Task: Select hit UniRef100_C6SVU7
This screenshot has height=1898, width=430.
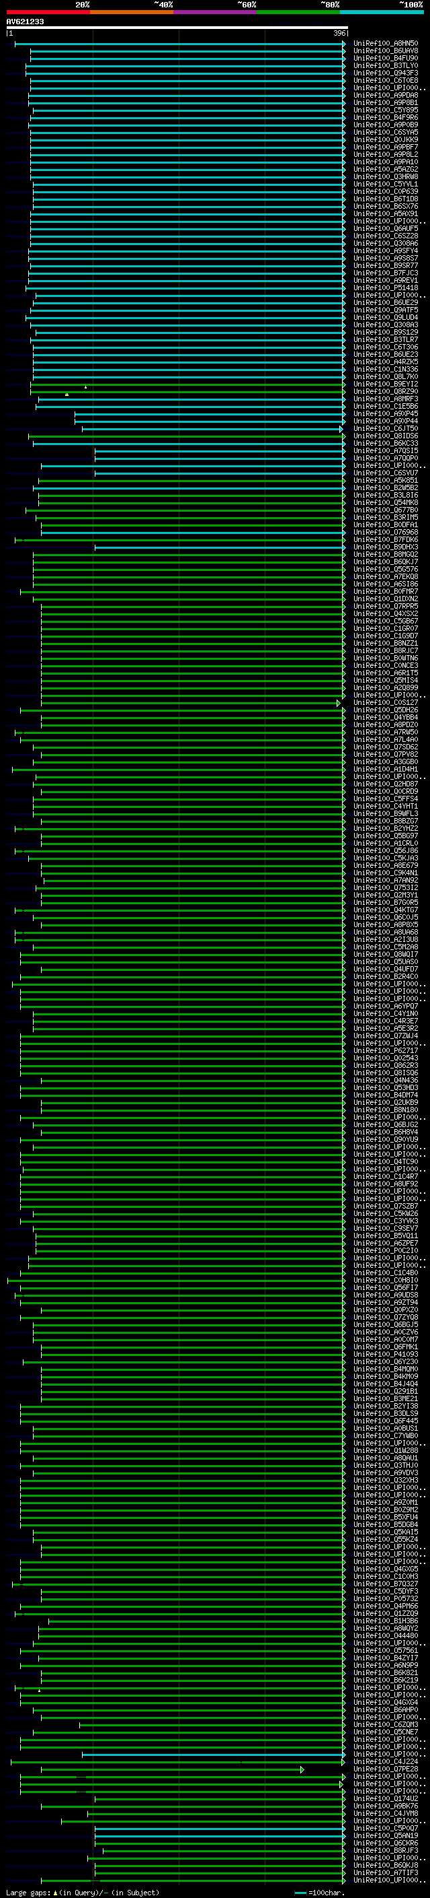Action: pyautogui.click(x=386, y=473)
